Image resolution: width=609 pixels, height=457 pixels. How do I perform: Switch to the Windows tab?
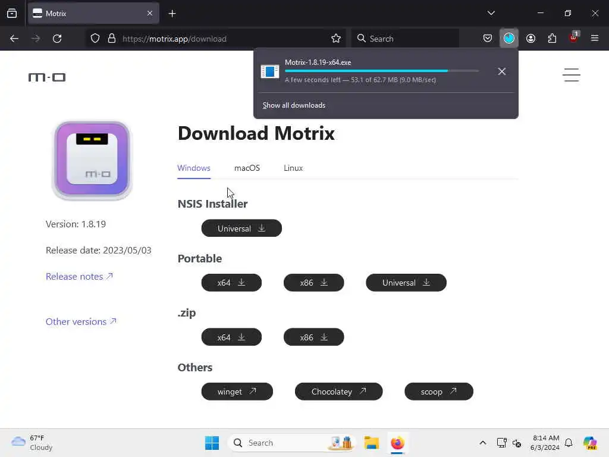pos(194,168)
